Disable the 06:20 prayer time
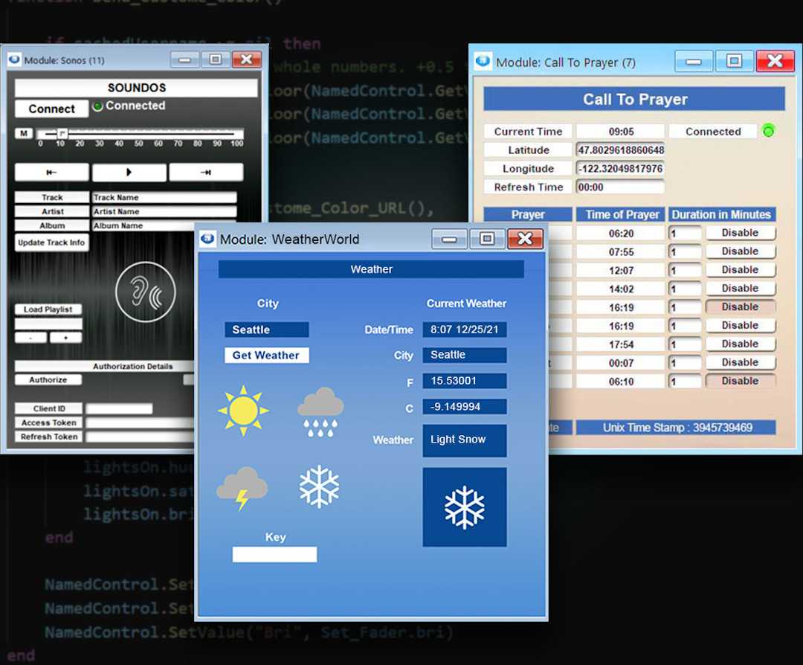The image size is (803, 665). pos(741,232)
